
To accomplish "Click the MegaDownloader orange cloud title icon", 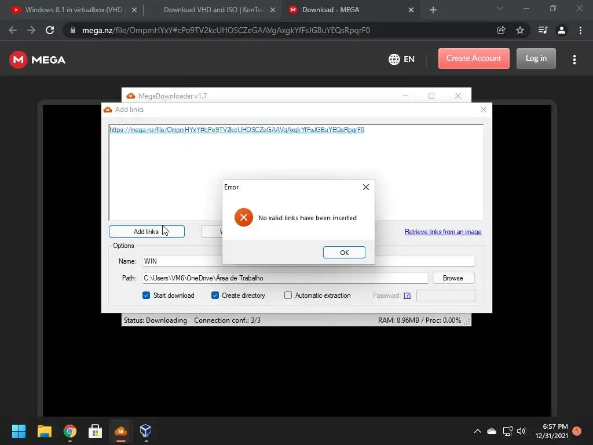I will click(x=131, y=96).
